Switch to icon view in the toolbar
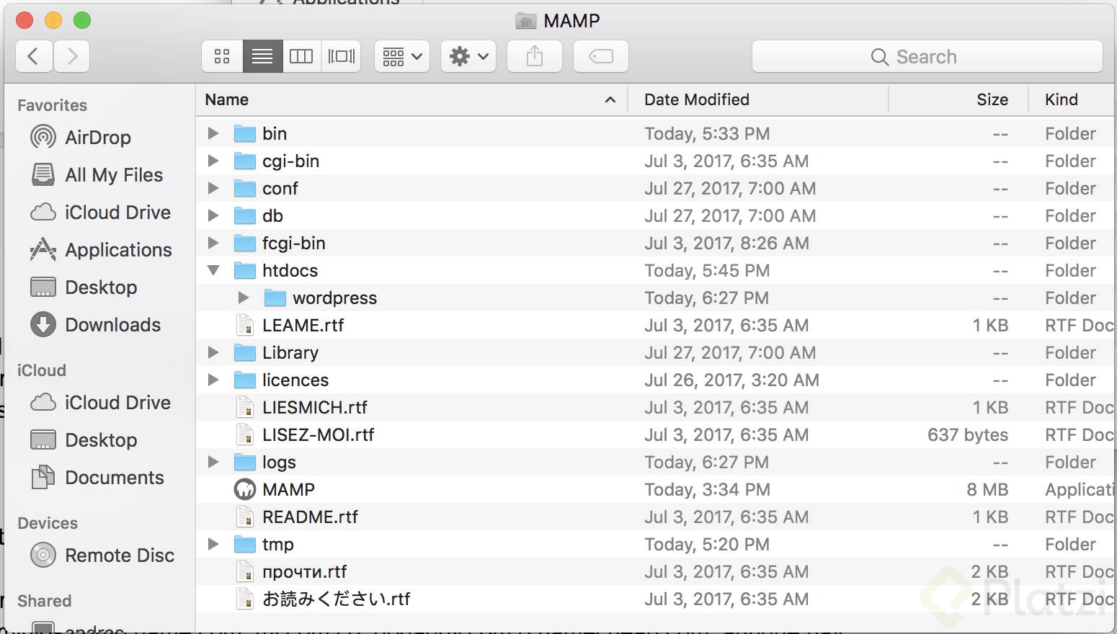The image size is (1117, 634). tap(221, 56)
